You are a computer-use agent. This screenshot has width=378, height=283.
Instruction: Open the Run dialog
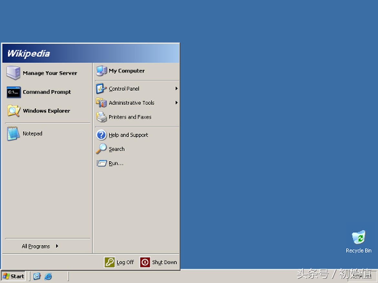click(x=115, y=163)
